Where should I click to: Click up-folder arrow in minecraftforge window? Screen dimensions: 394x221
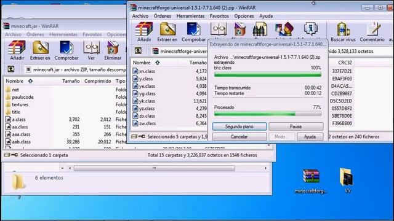click(138, 51)
